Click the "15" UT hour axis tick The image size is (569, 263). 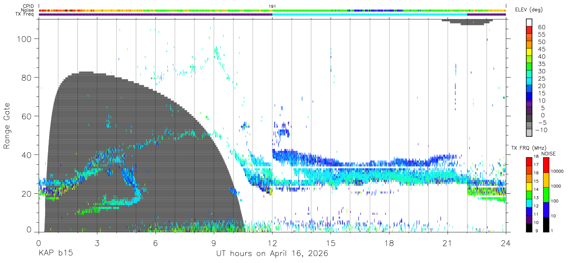coord(331,243)
